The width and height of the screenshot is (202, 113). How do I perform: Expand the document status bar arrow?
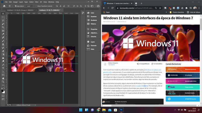(35, 105)
